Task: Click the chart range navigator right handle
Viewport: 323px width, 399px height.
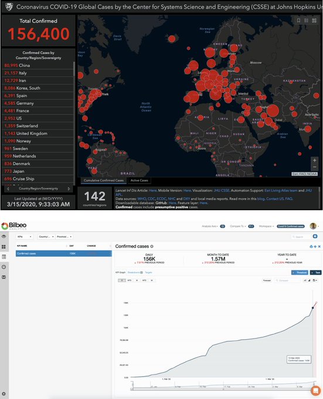Action: point(314,383)
